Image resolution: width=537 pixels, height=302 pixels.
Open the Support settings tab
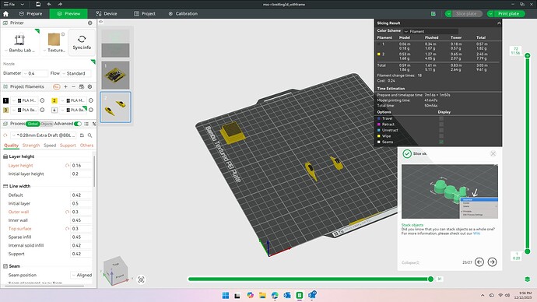[68, 146]
